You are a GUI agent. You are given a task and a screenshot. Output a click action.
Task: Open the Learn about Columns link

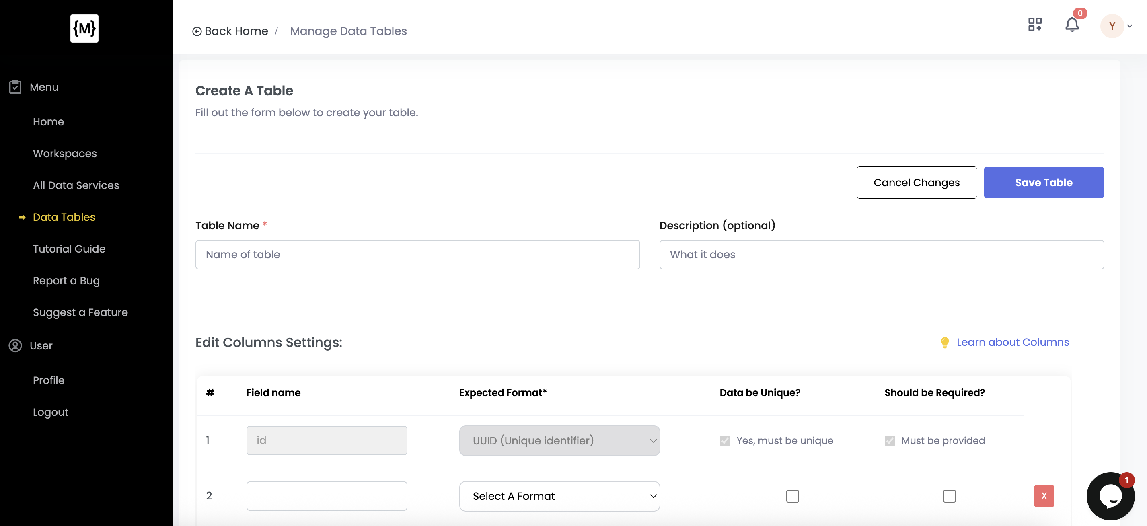(1012, 342)
